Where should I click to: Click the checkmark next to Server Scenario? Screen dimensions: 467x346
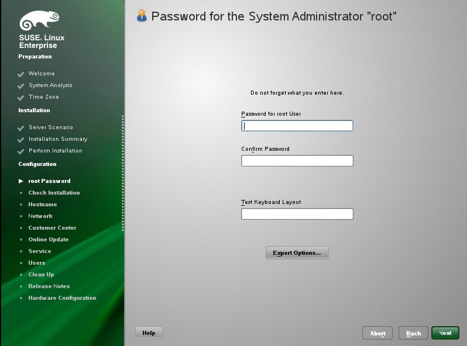point(21,128)
